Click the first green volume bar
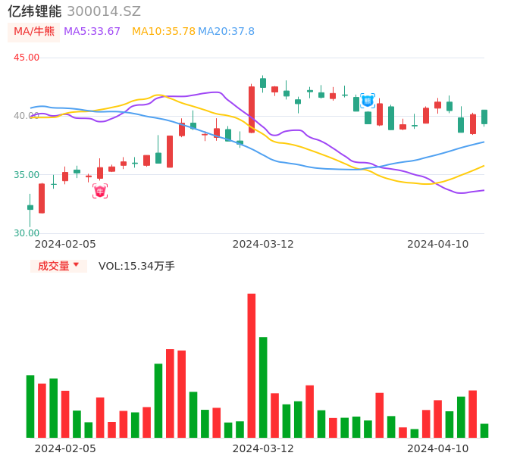Screen dimensions: 520x459 (x=30, y=406)
